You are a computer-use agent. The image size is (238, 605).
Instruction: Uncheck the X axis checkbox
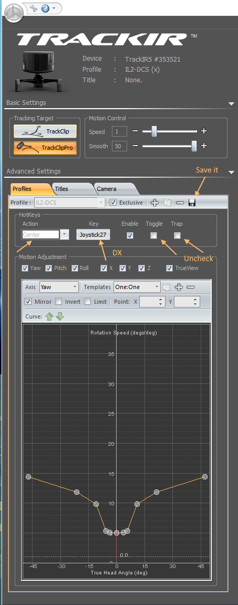coord(104,268)
